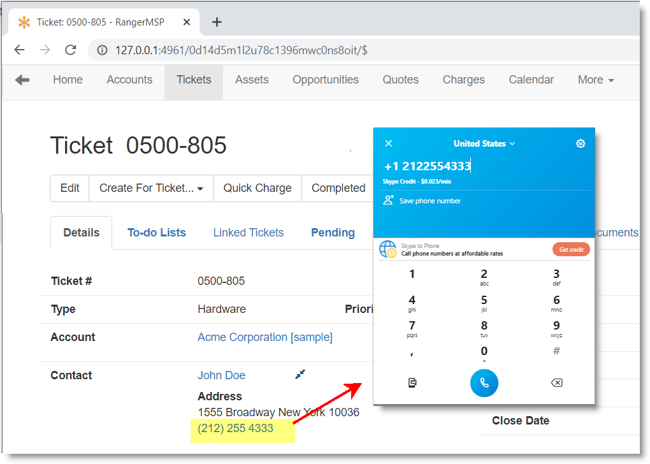The width and height of the screenshot is (650, 464).
Task: Click the Save phone number contact icon
Action: tap(388, 200)
